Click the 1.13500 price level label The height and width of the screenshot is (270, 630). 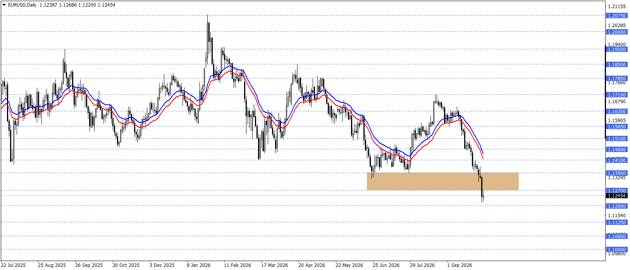coord(616,173)
